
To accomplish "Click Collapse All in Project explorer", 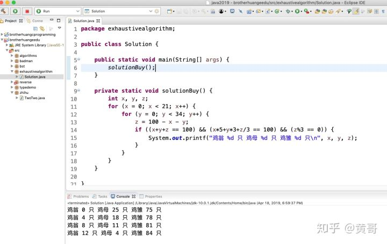I will point(35,28).
